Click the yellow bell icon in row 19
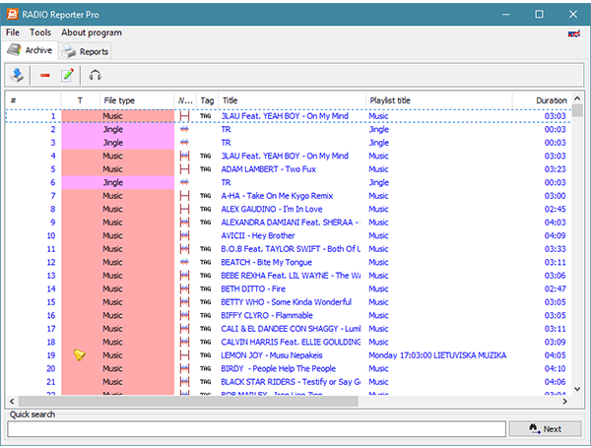This screenshot has height=448, width=591. click(x=80, y=354)
